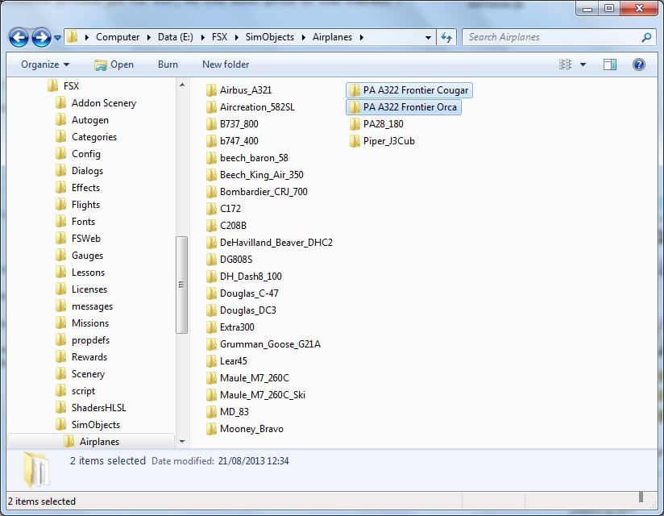Click the Open button in toolbar
The height and width of the screenshot is (516, 664).
pos(114,64)
